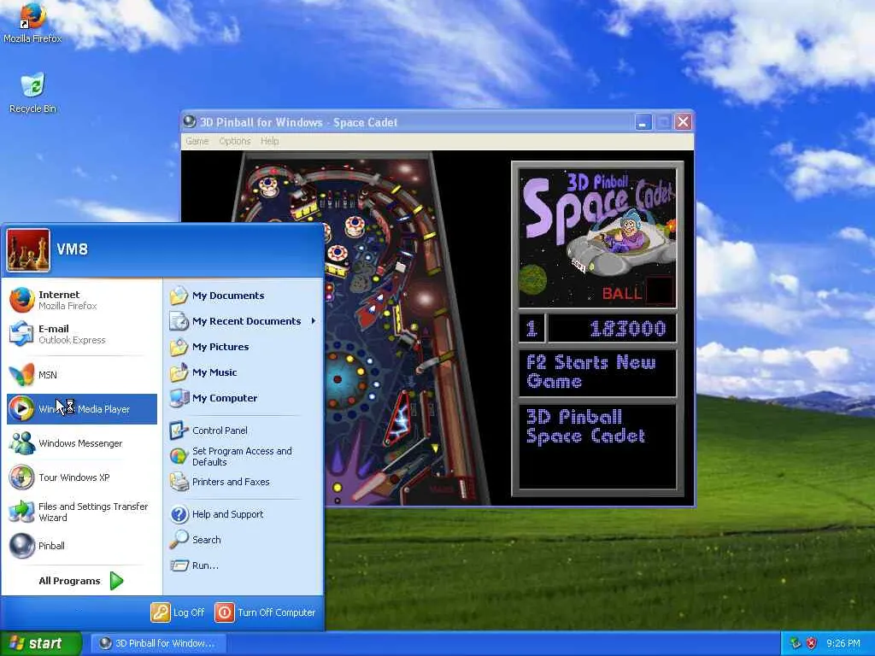Click the Pinball title bar ball icon
Viewport: 875px width, 656px height.
(x=190, y=121)
